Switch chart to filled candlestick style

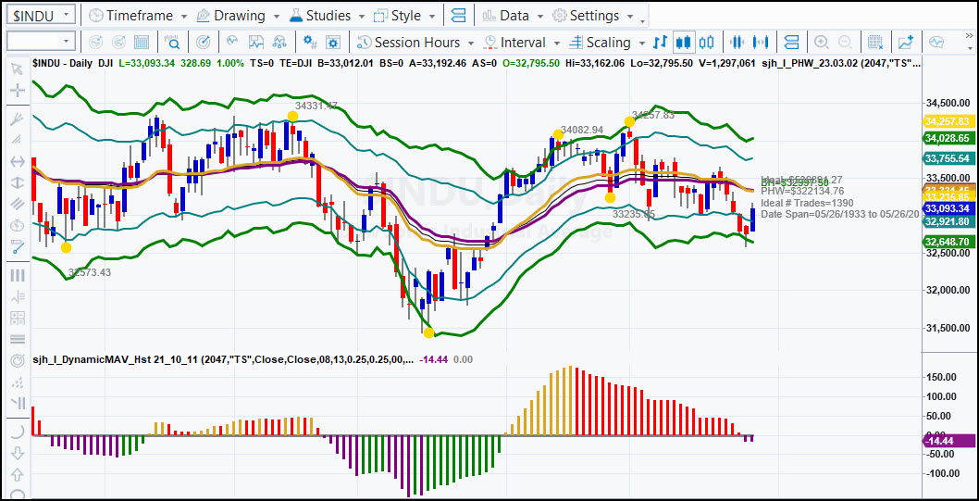[684, 43]
